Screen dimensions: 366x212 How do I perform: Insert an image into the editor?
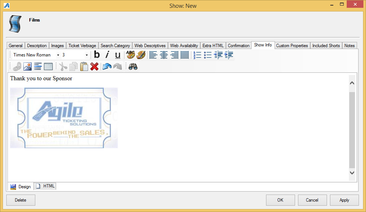[27, 67]
